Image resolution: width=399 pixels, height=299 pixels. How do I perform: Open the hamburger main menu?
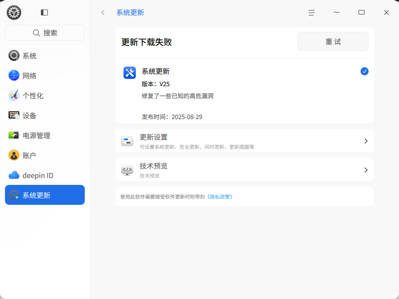point(311,12)
